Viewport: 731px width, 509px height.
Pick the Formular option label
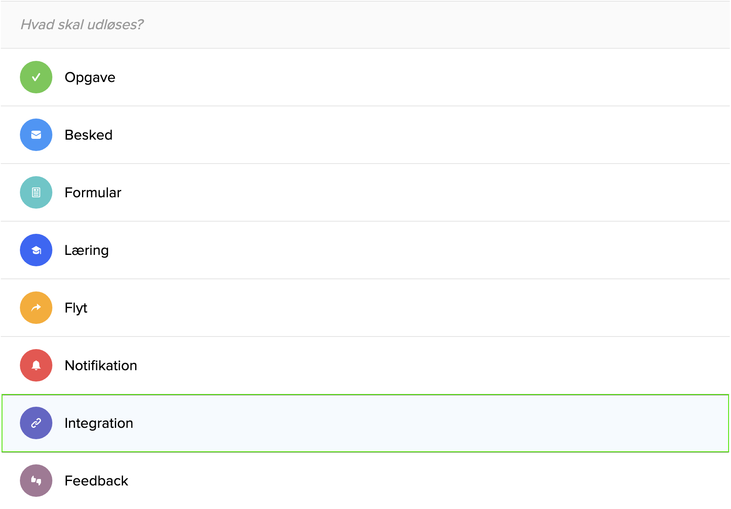[93, 192]
